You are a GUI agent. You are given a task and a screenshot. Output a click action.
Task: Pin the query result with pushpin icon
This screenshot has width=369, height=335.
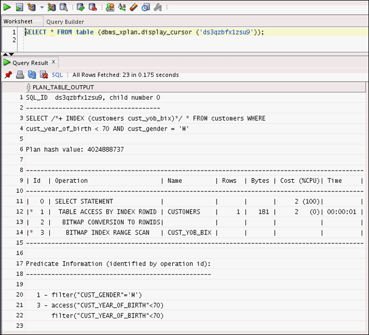tap(8, 75)
